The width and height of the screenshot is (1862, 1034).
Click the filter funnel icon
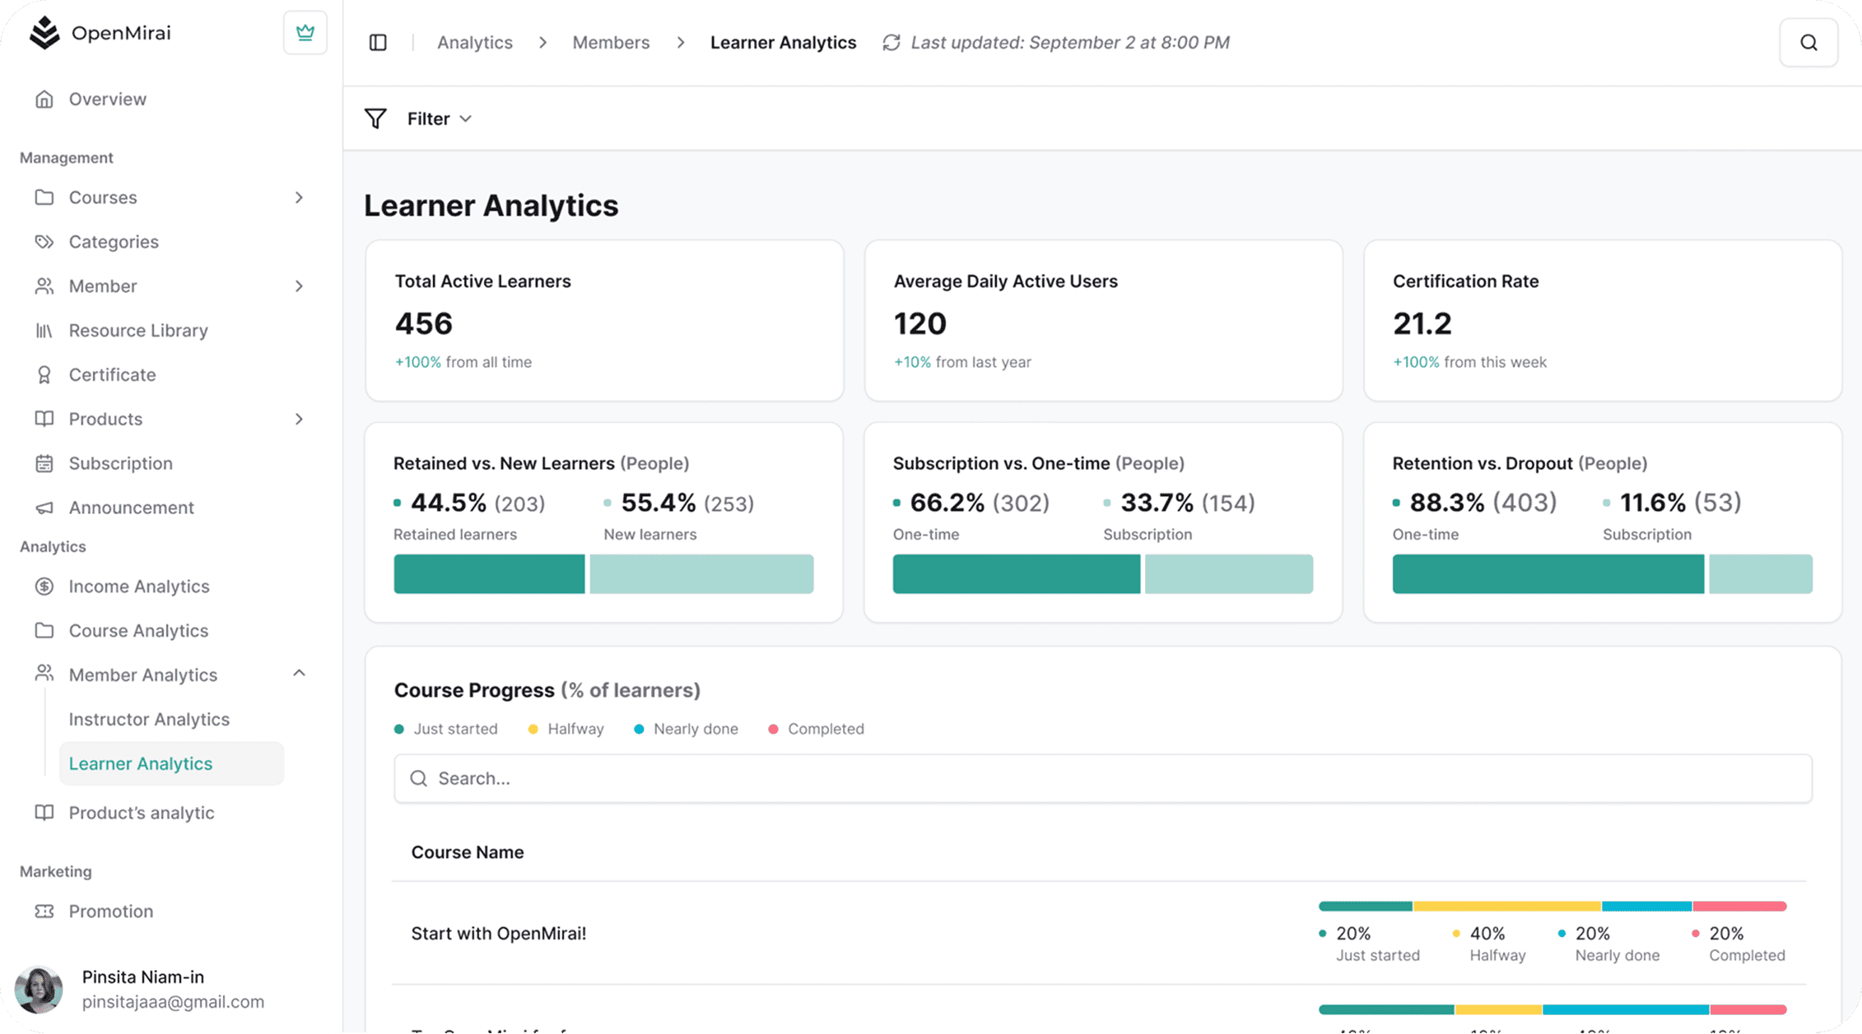pyautogui.click(x=375, y=119)
